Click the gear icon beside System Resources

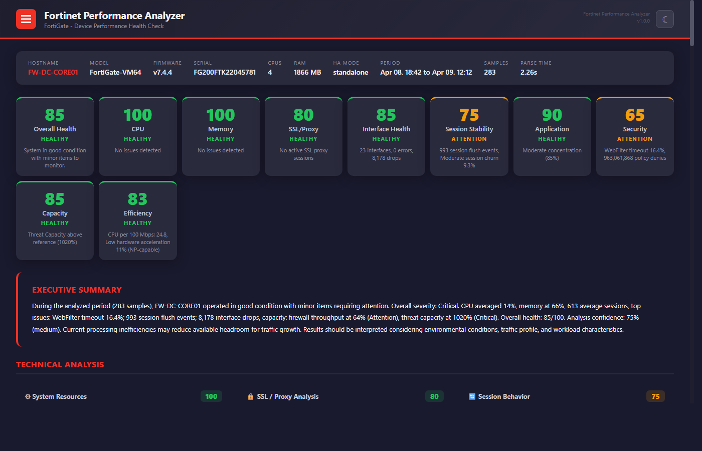(28, 396)
